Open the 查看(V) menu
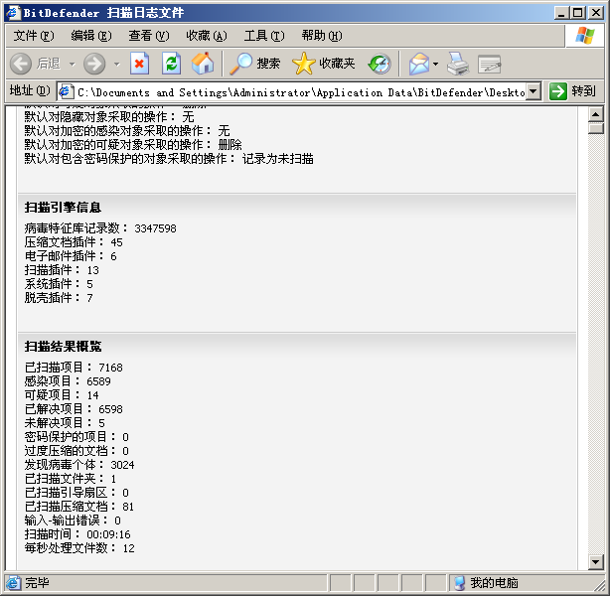Screen dimensions: 610x596 click(149, 36)
